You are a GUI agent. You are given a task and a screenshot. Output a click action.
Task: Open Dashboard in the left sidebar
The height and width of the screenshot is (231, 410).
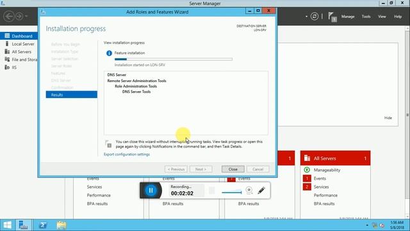coord(19,36)
